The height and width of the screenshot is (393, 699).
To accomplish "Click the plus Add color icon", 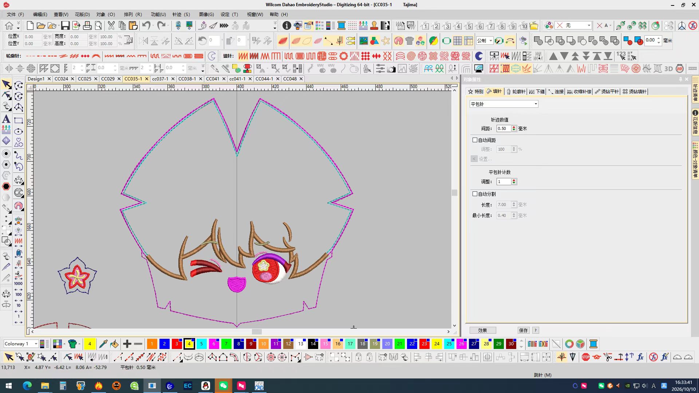I will 127,344.
